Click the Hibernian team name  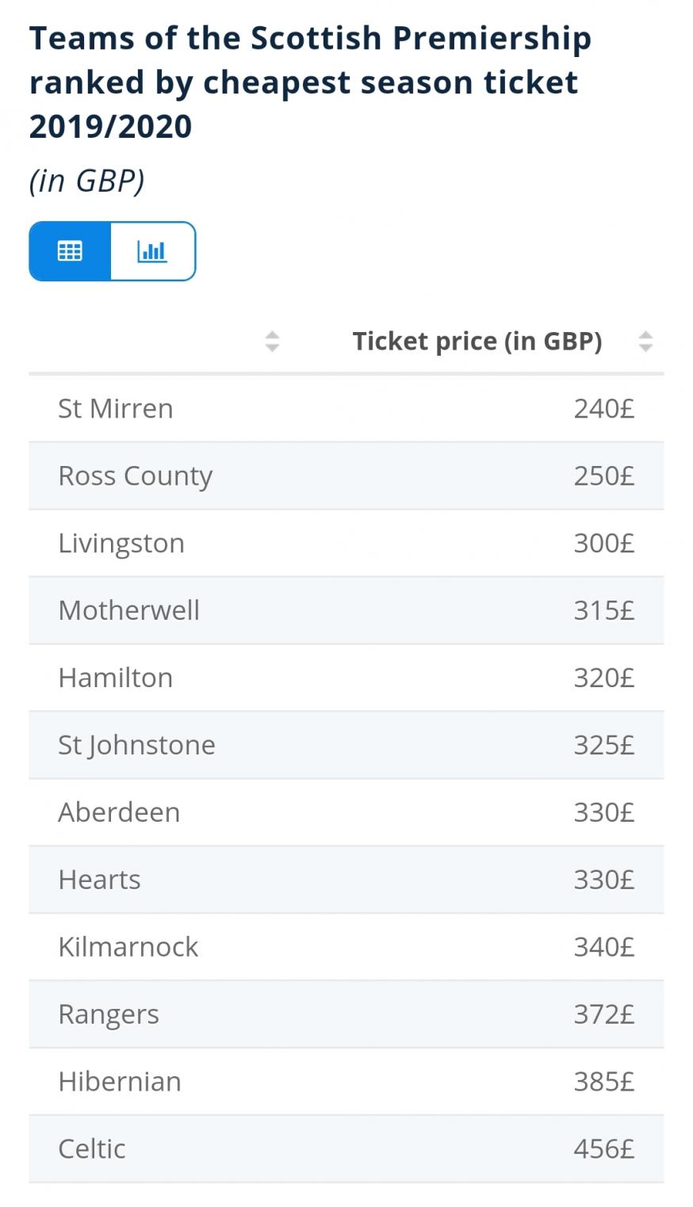point(119,1082)
